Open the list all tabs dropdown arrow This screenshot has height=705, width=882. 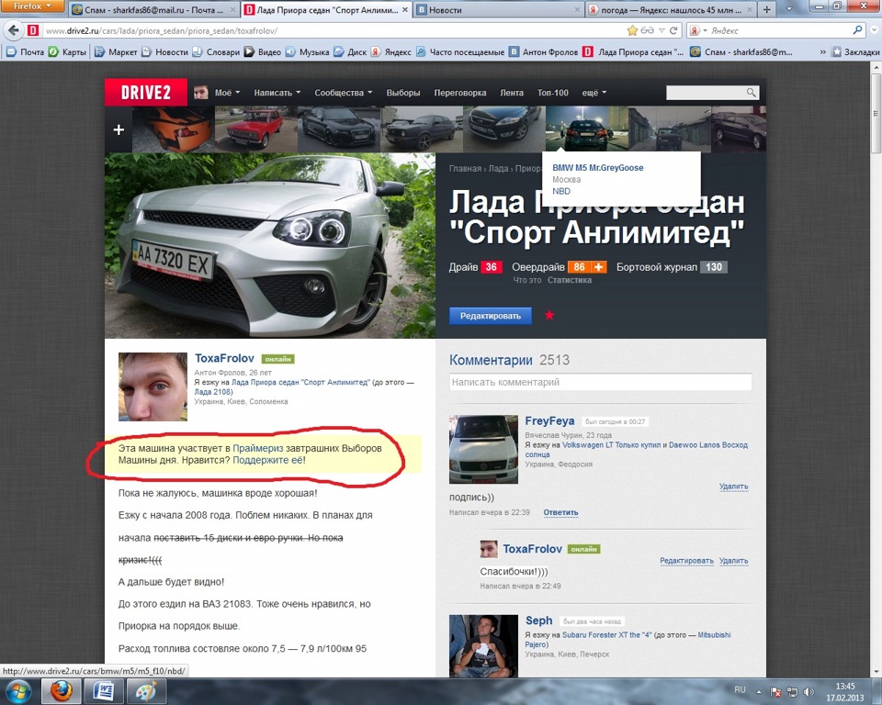pyautogui.click(x=788, y=9)
